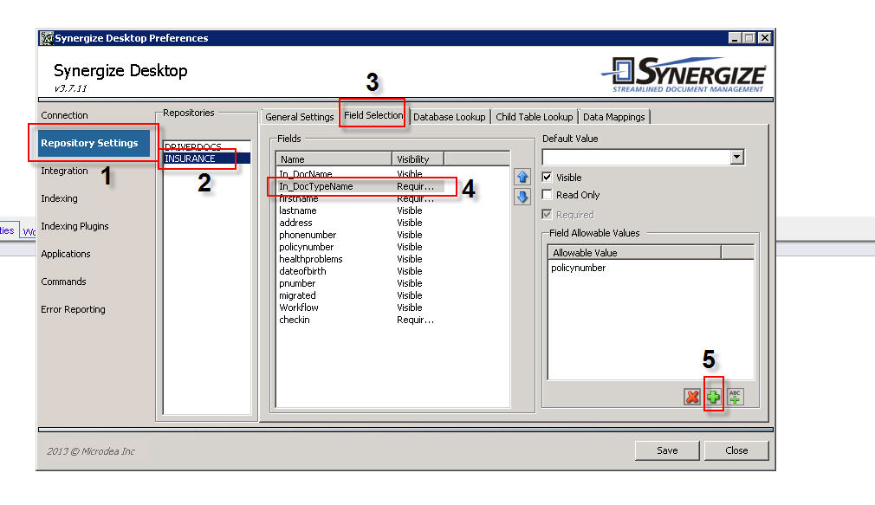875x505 pixels.
Task: Select the DRIVERDOCS repository
Action: click(206, 146)
